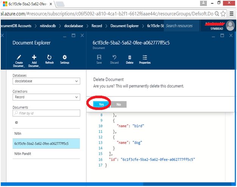Click the Delete trash icon

pos(130,57)
